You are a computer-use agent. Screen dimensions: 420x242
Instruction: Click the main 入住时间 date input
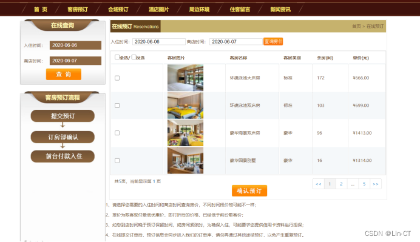tap(159, 42)
